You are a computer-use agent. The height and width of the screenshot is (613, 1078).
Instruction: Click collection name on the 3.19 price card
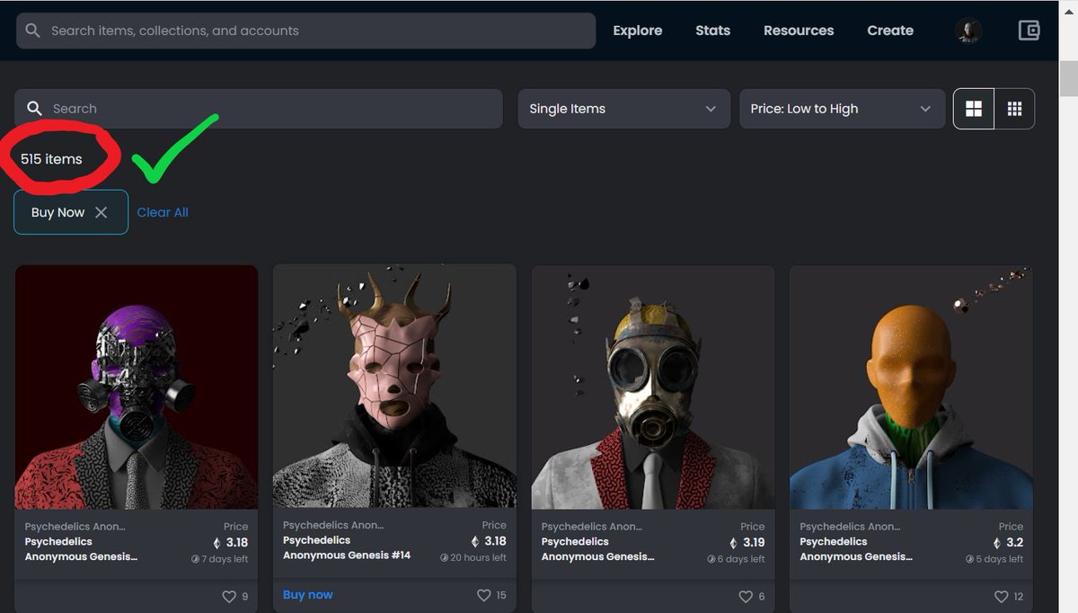coord(591,527)
